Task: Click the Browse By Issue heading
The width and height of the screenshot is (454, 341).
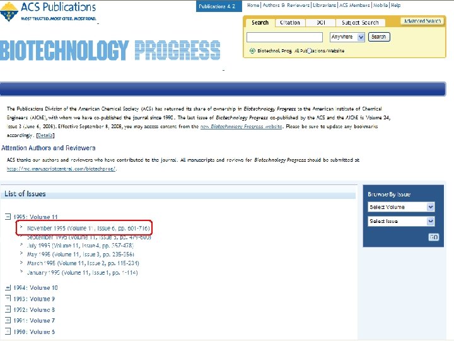Action: click(389, 194)
